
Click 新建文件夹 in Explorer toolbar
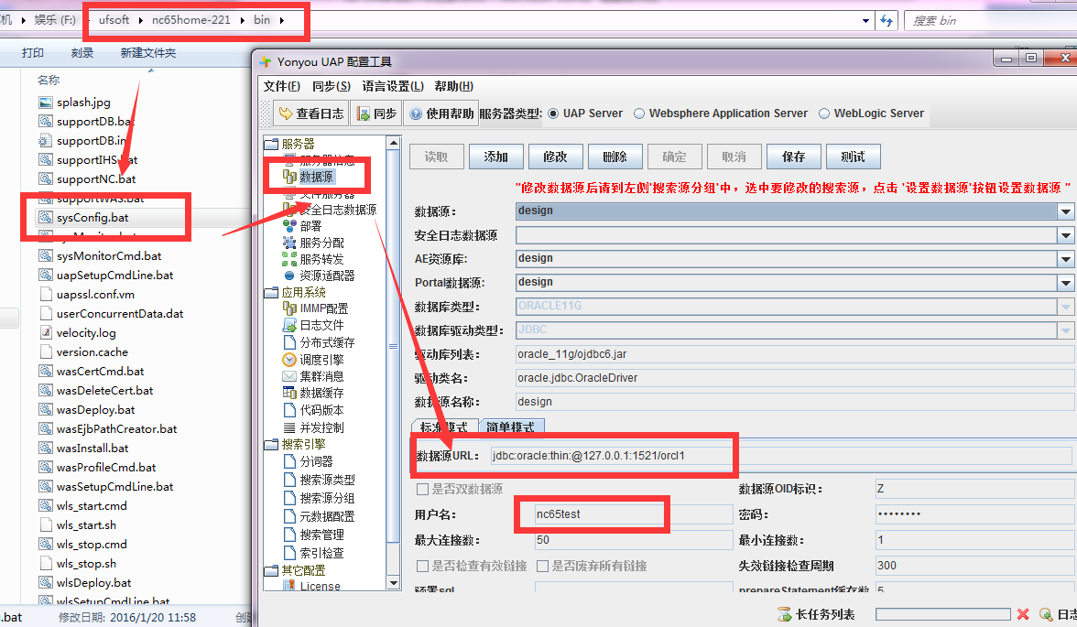pos(147,53)
